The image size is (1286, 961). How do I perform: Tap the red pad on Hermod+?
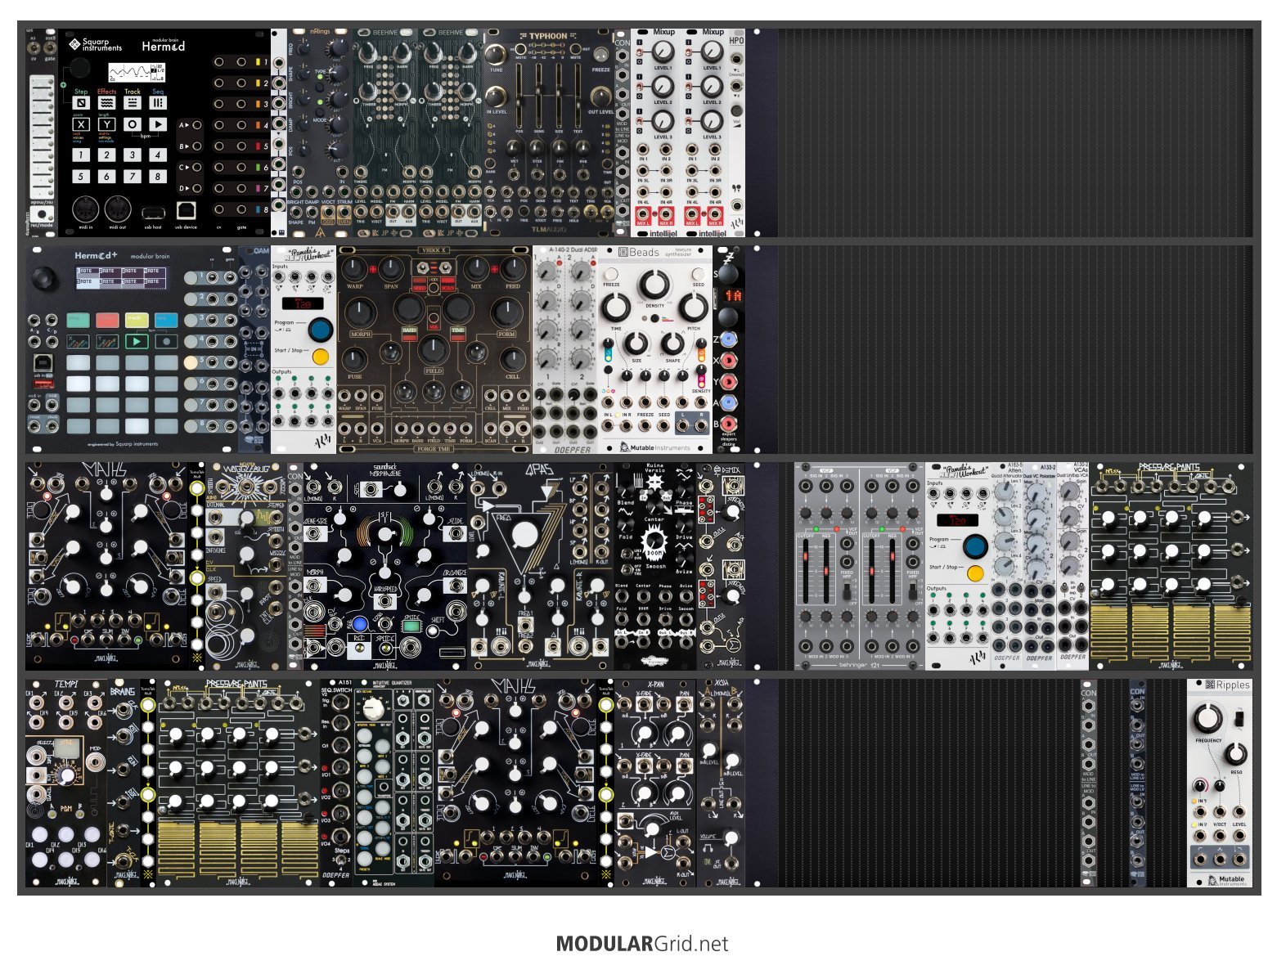pos(107,320)
